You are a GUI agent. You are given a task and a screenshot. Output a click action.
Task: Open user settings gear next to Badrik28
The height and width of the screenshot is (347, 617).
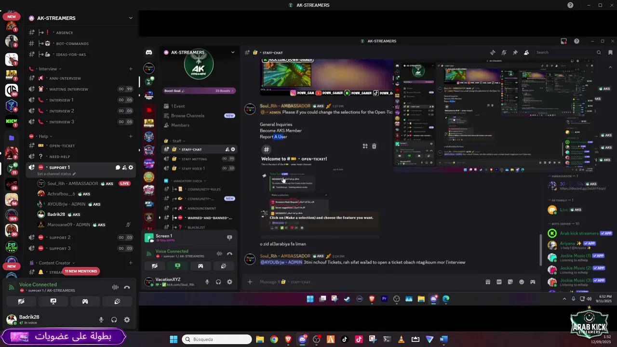pyautogui.click(x=127, y=320)
